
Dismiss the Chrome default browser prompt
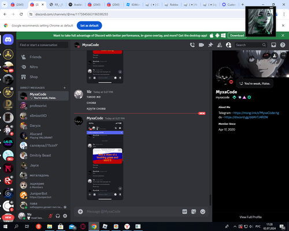(283, 25)
